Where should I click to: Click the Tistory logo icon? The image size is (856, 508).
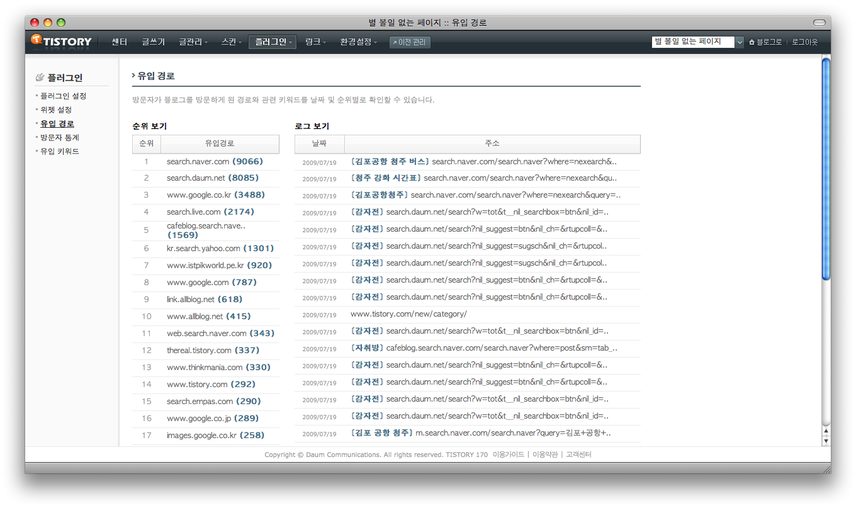pos(37,41)
